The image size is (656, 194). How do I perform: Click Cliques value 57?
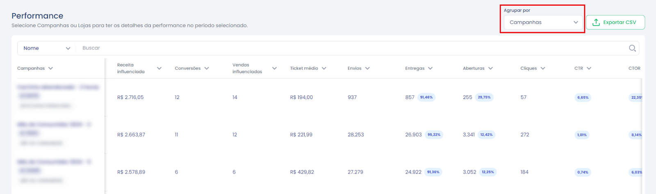[x=524, y=97]
